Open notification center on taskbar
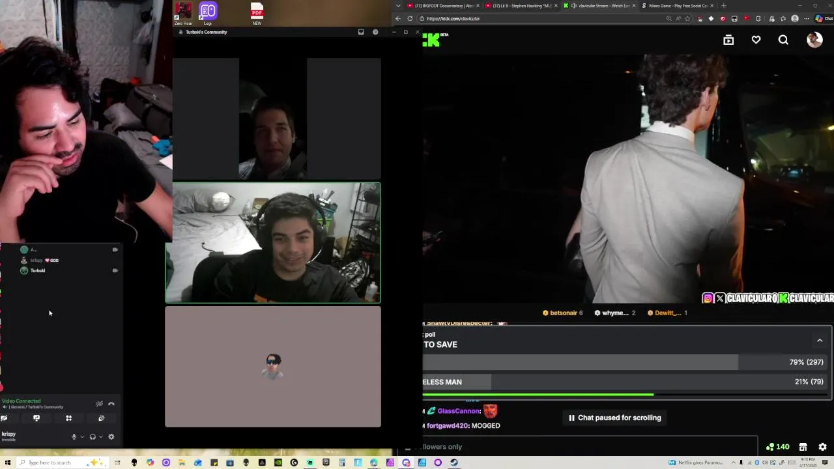The width and height of the screenshot is (834, 469). click(825, 462)
